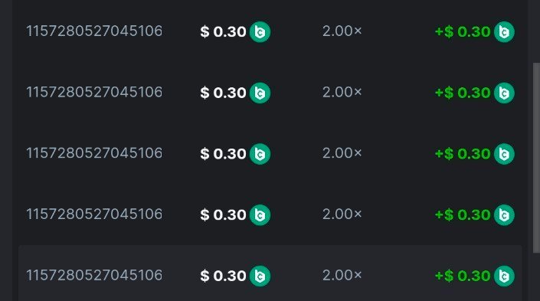This screenshot has width=540, height=301.
Task: Open bet ID 1157280527045106 in the third row
Action: (94, 153)
